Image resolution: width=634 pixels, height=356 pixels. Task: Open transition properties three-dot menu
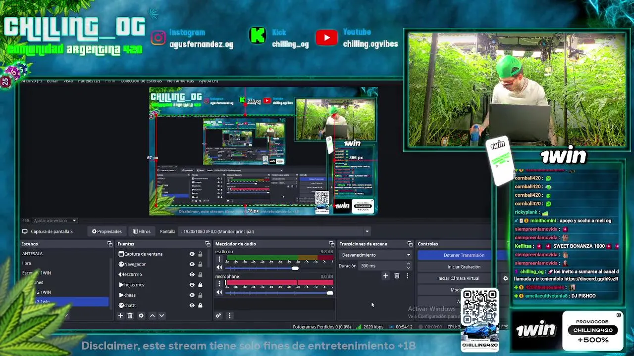click(407, 276)
